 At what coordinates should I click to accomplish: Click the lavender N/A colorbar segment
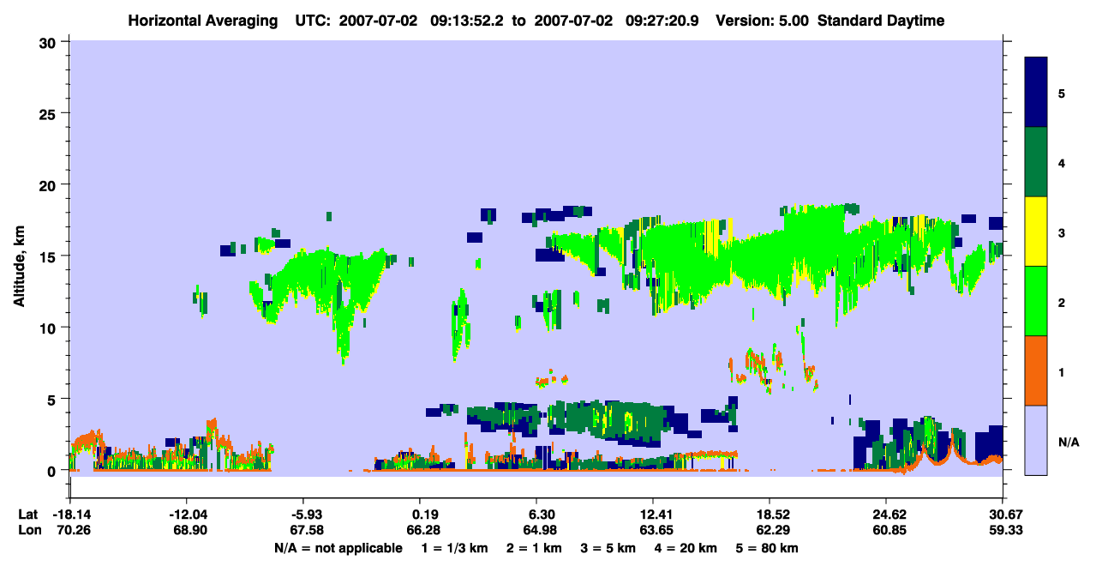[1036, 440]
